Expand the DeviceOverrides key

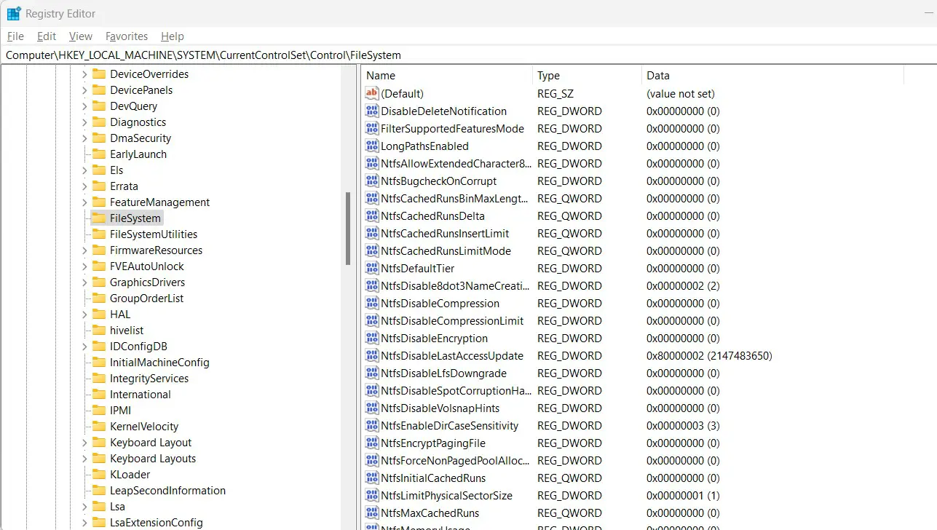coord(84,74)
